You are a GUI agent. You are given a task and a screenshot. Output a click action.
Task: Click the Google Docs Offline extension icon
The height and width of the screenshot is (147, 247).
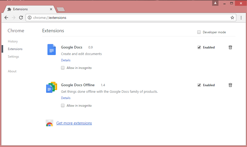point(52,87)
